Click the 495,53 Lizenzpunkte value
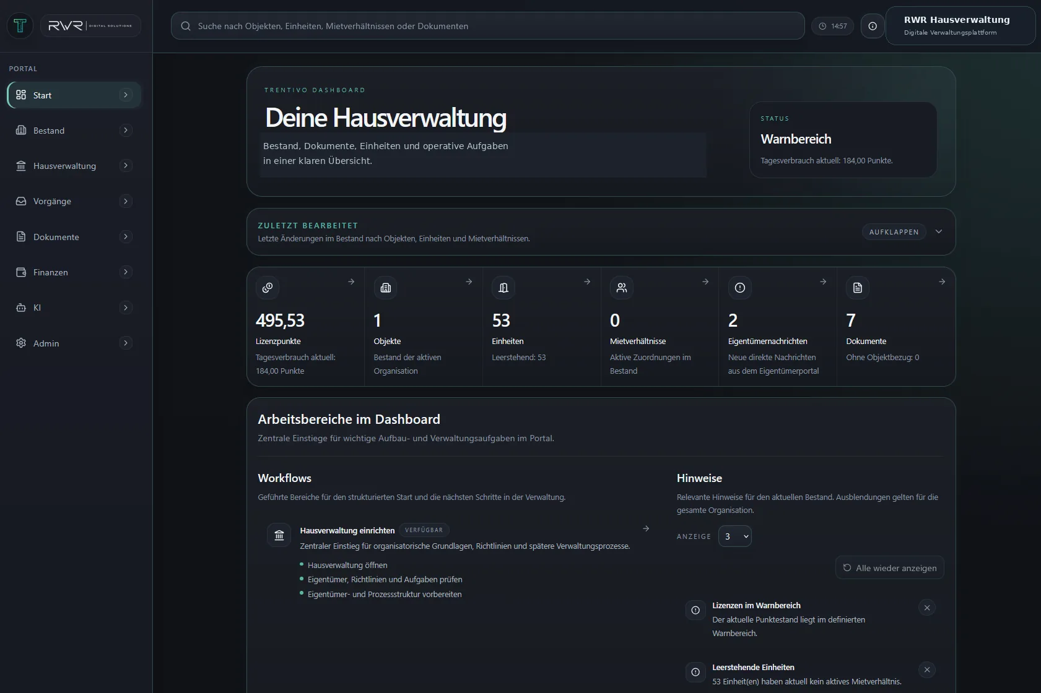 (x=281, y=321)
